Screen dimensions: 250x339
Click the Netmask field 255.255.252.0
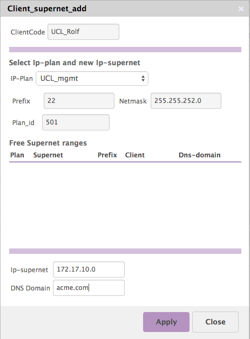click(x=186, y=101)
